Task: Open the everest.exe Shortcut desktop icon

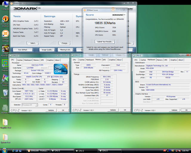Action: (5, 22)
